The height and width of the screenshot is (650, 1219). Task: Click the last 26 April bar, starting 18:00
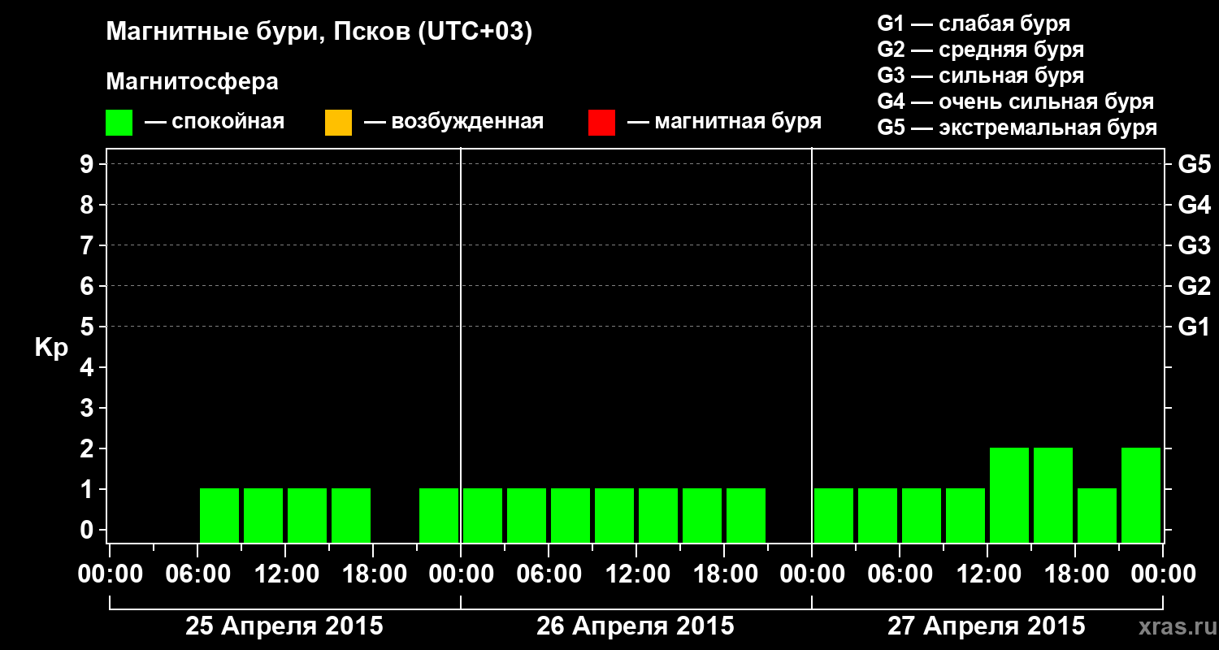746,515
